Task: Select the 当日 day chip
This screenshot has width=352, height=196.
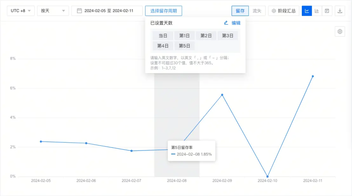Action: coord(163,36)
